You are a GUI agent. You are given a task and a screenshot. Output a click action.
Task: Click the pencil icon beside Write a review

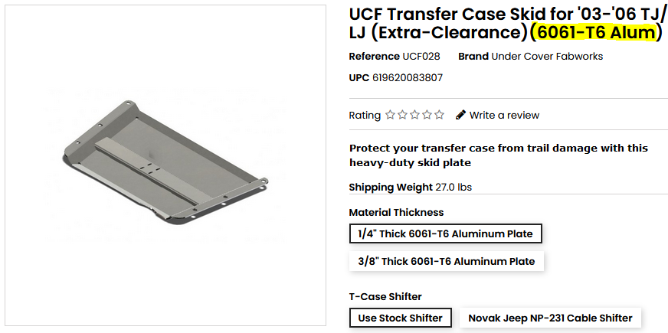point(460,116)
